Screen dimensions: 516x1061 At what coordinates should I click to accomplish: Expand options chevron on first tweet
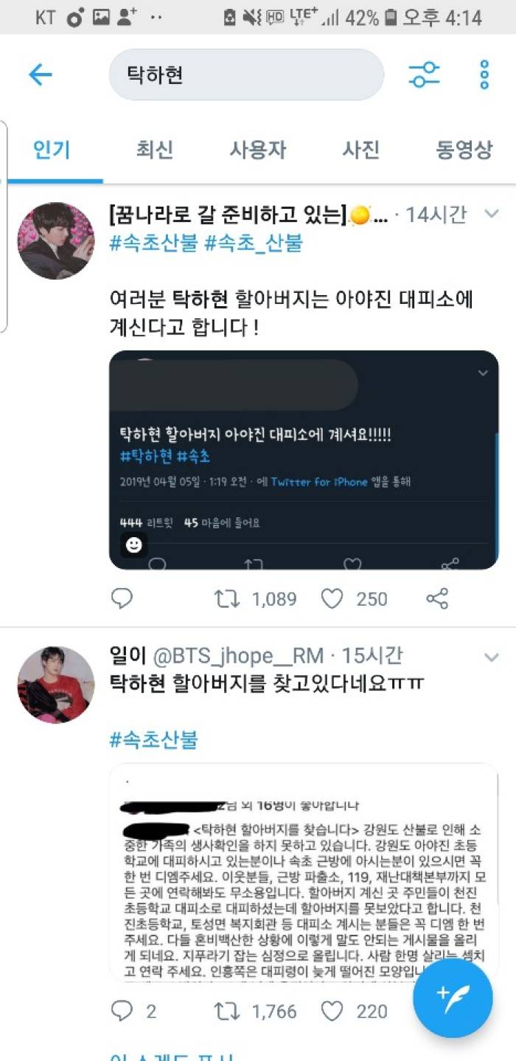(x=490, y=214)
